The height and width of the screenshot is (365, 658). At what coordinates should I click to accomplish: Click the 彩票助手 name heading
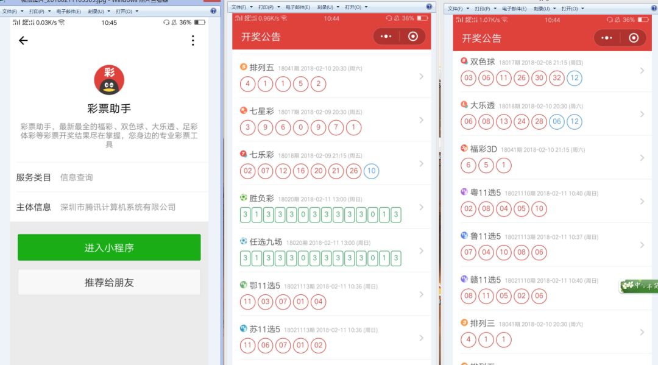(109, 108)
